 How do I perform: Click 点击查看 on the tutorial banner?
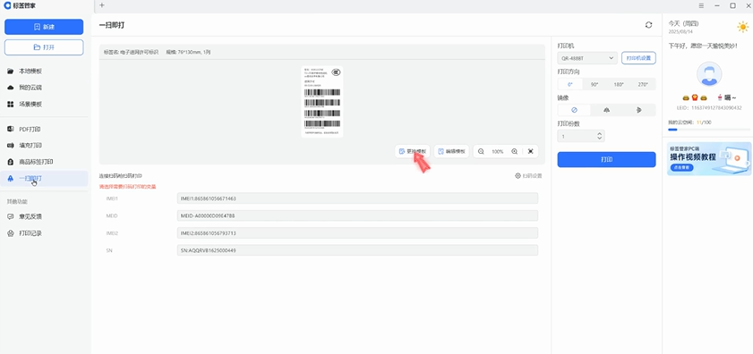click(681, 168)
